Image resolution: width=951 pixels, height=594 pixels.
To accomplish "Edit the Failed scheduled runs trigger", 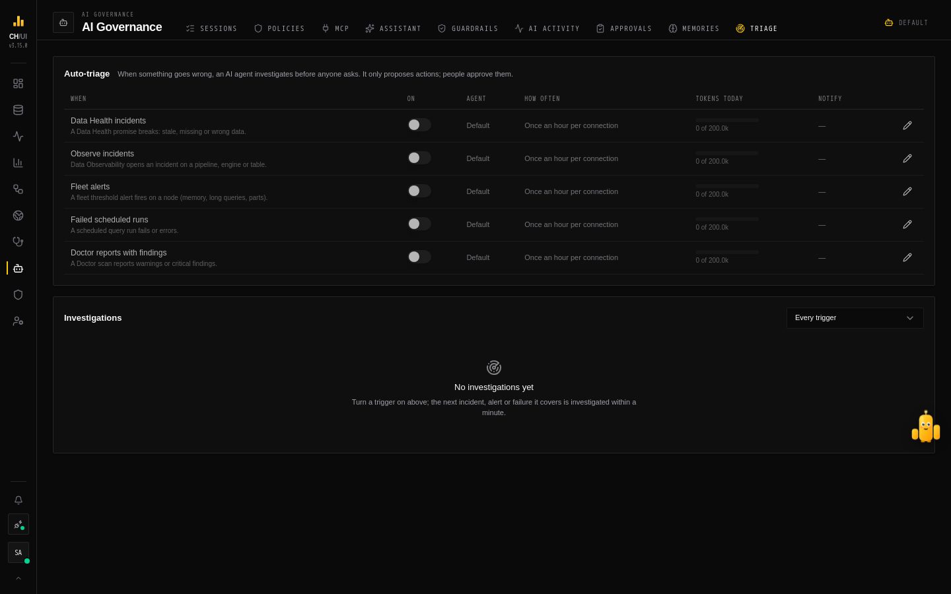I will 907,224.
